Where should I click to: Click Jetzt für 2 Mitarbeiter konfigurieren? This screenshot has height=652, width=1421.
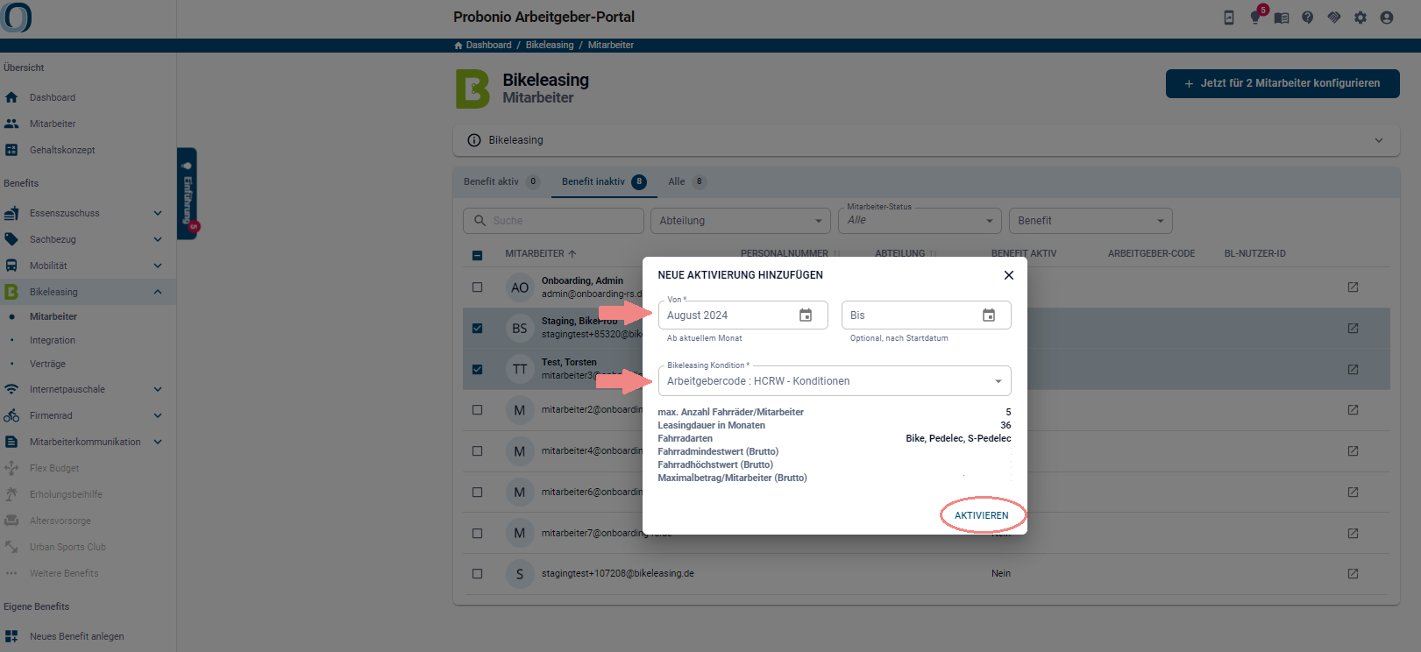[x=1282, y=83]
